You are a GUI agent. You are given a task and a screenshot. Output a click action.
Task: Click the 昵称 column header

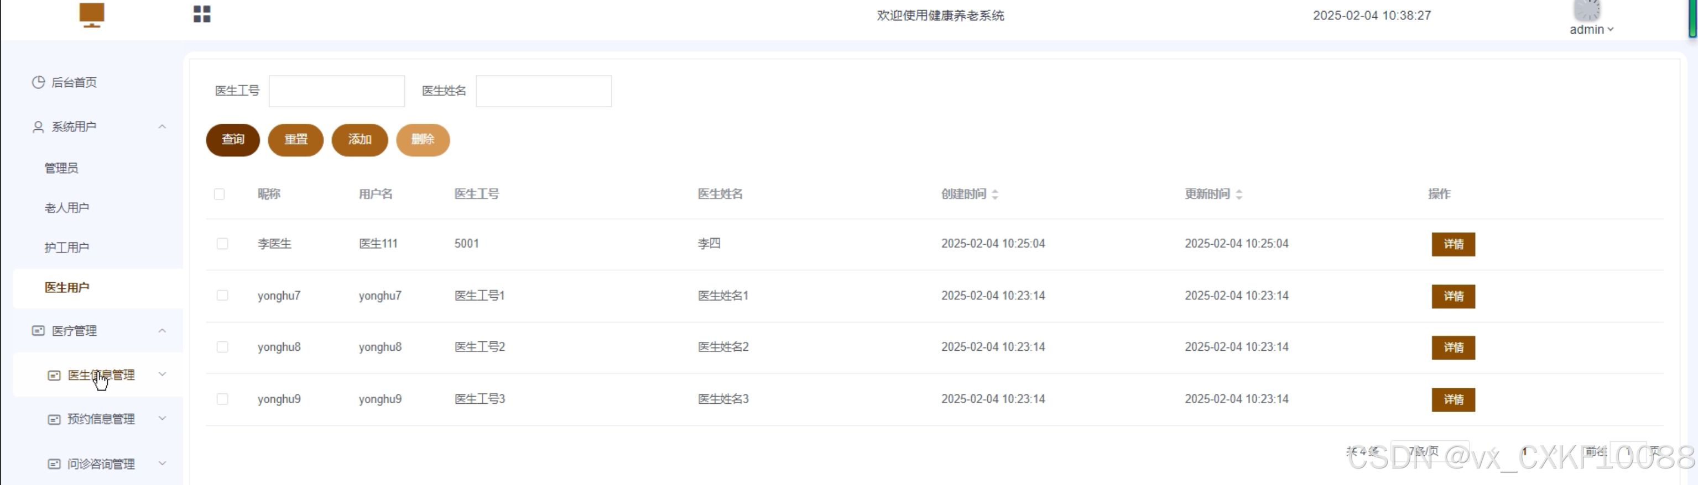(269, 194)
